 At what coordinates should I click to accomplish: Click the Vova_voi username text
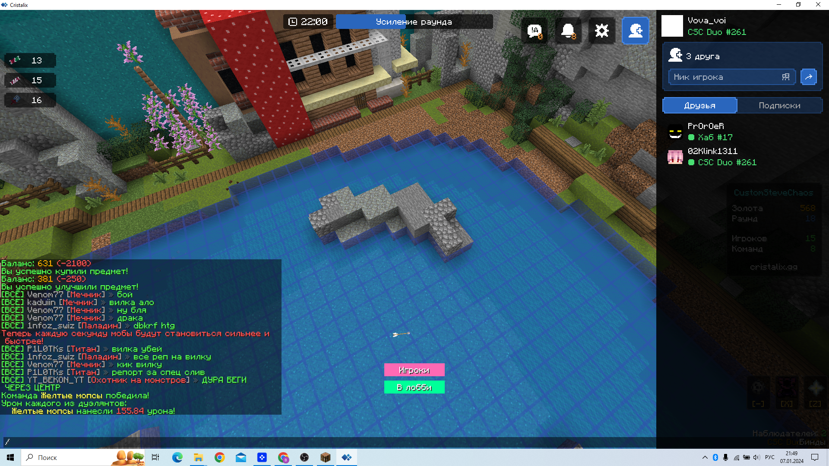(707, 21)
